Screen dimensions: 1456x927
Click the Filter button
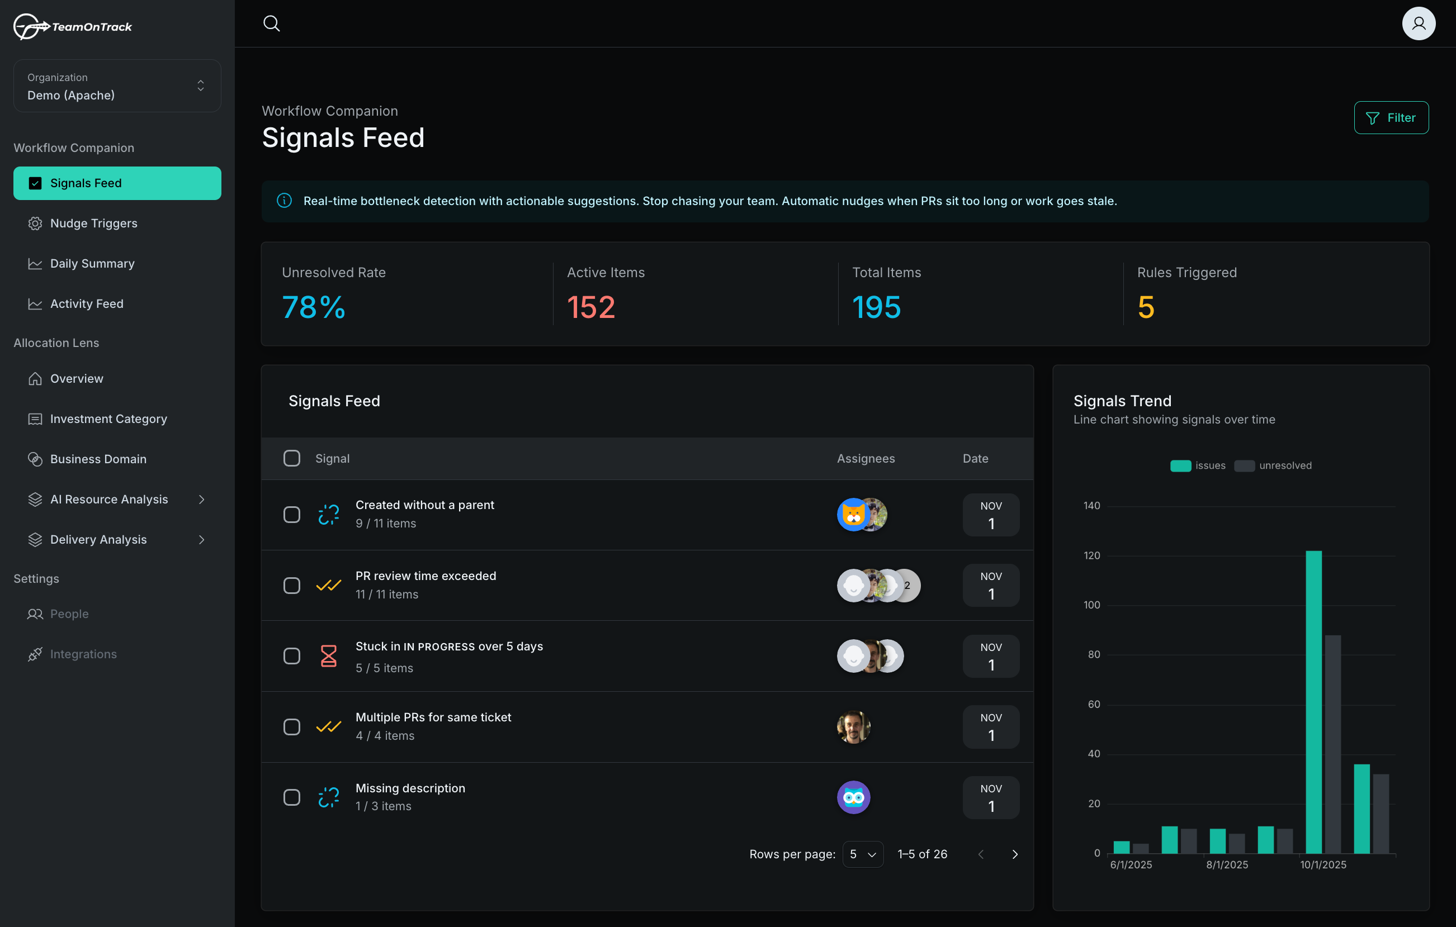coord(1391,118)
